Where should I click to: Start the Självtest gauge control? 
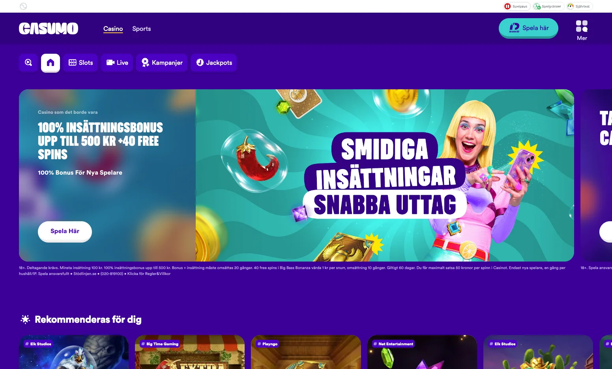click(579, 6)
